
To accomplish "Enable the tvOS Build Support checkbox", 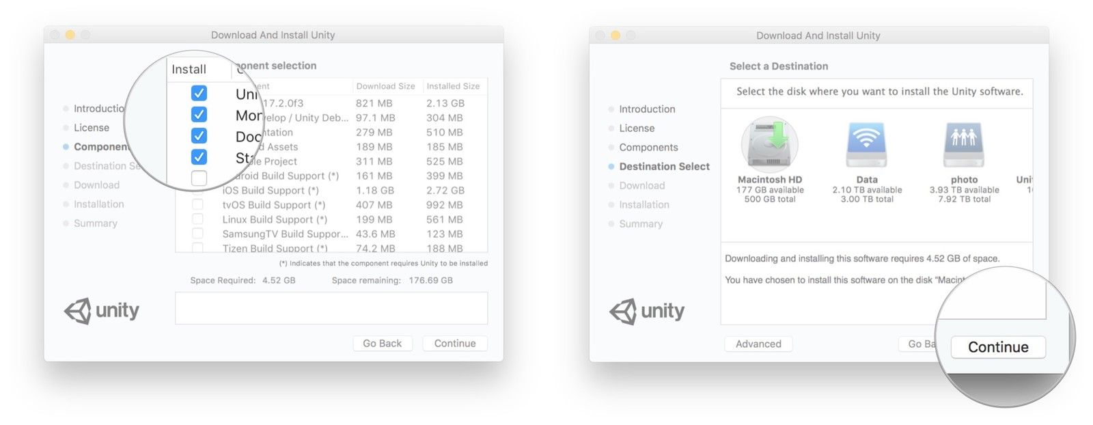I will (x=197, y=204).
